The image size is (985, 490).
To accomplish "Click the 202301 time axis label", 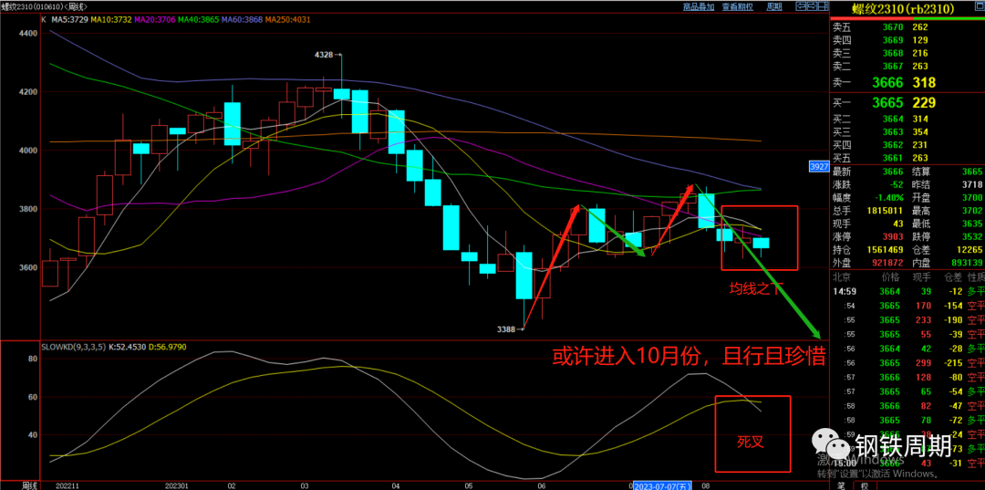I will click(x=178, y=485).
